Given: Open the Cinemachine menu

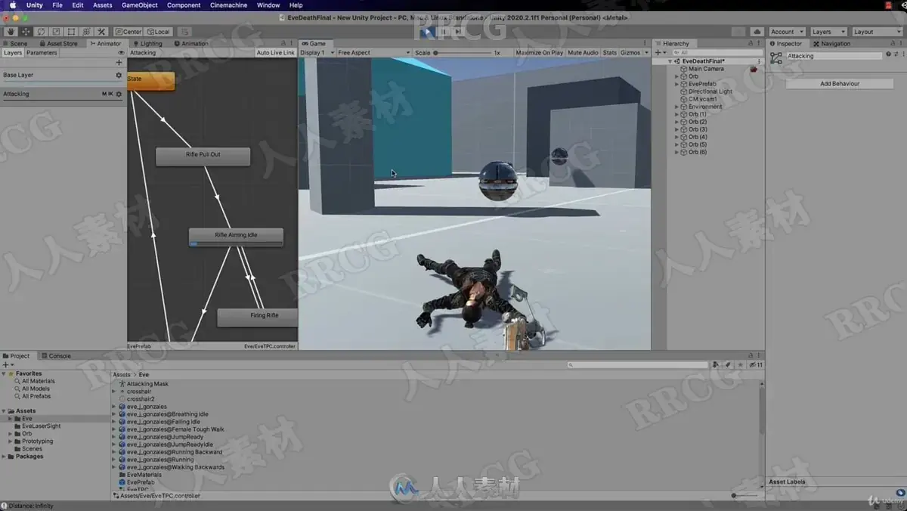Looking at the screenshot, I should [x=227, y=5].
